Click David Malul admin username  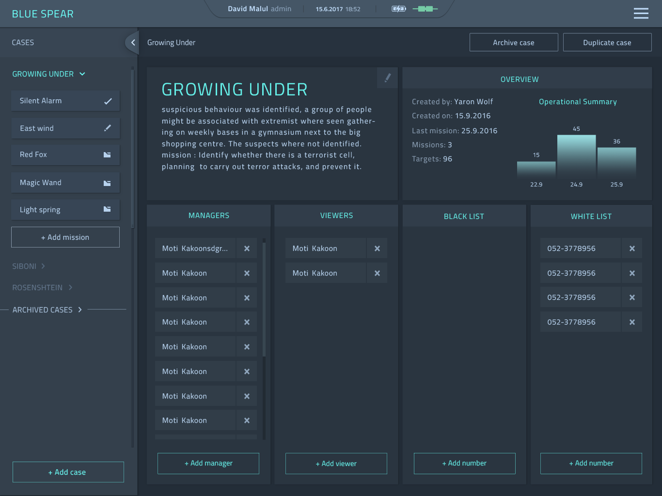(x=259, y=9)
